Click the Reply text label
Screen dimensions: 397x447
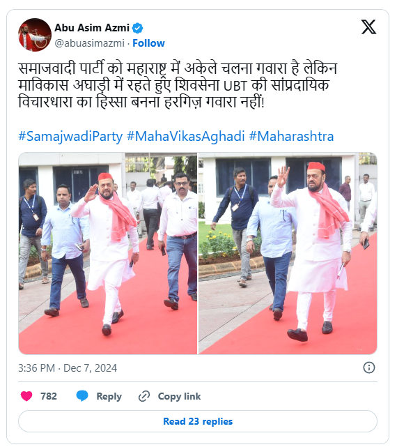tap(109, 396)
